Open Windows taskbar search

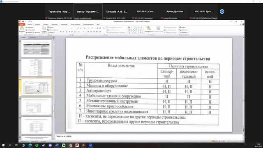(x=10, y=145)
